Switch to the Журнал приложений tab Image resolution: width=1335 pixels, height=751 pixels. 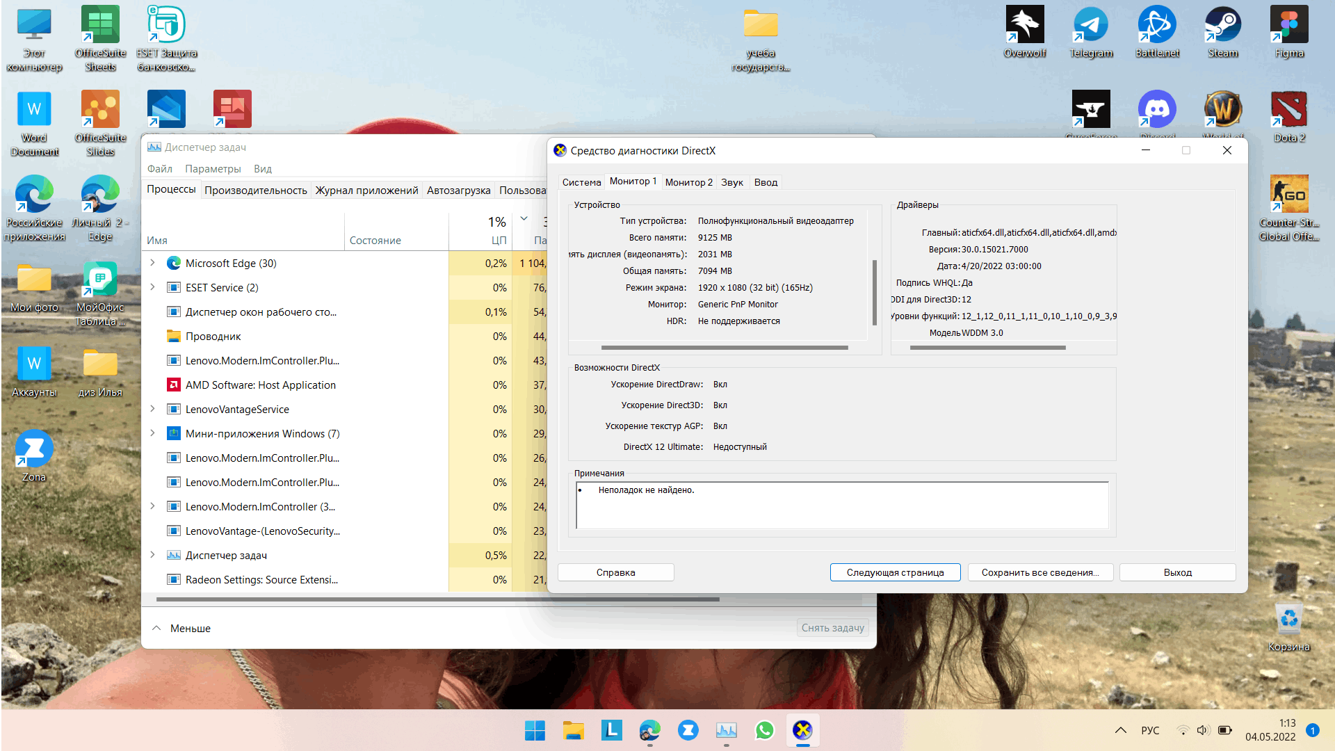(366, 190)
